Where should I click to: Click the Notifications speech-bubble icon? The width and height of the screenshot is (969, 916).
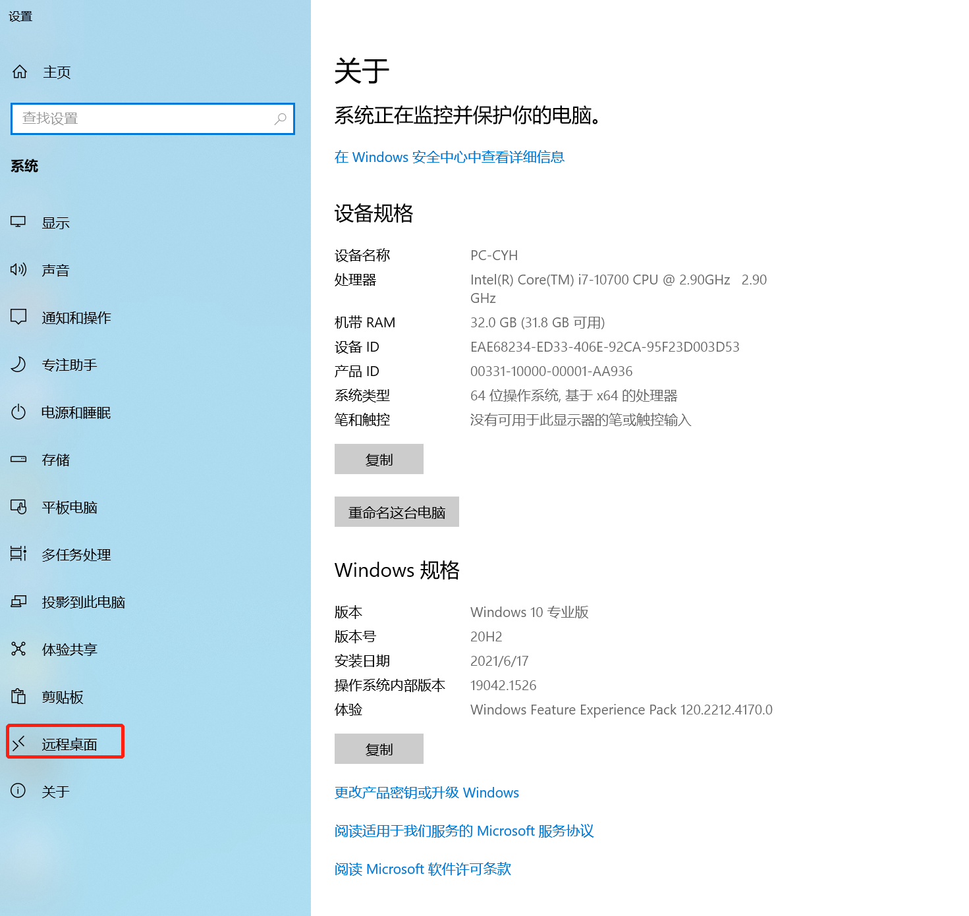(18, 317)
